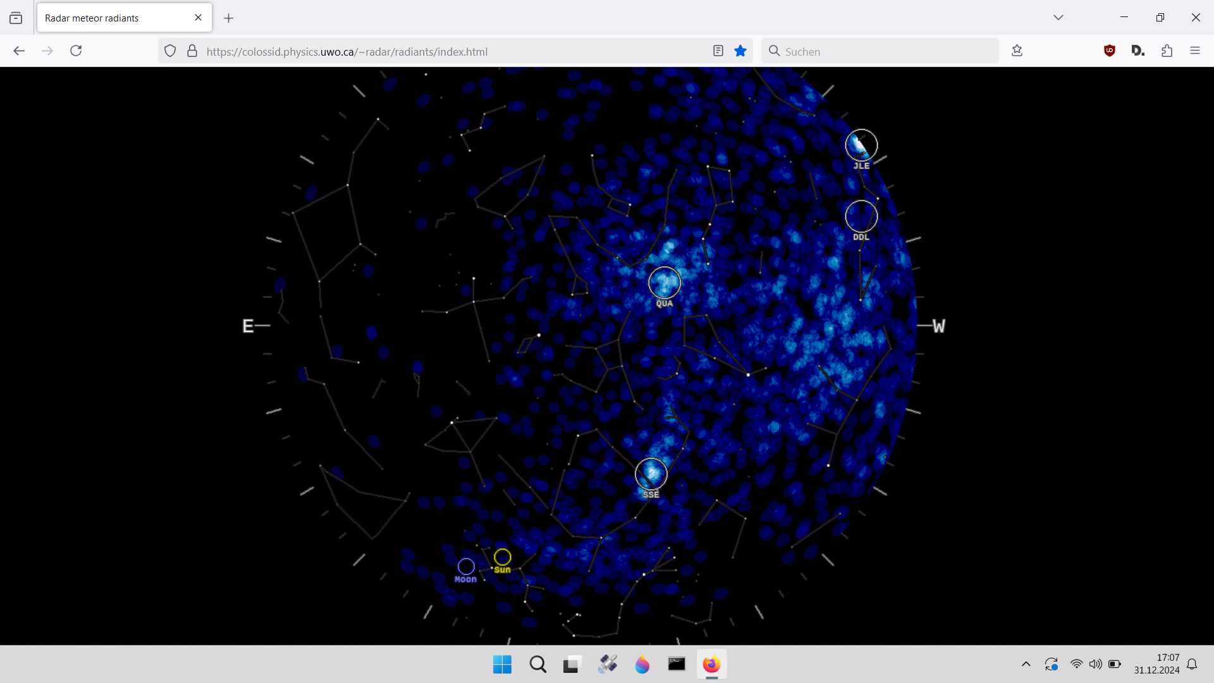Open the satellite app in taskbar

pos(608,665)
